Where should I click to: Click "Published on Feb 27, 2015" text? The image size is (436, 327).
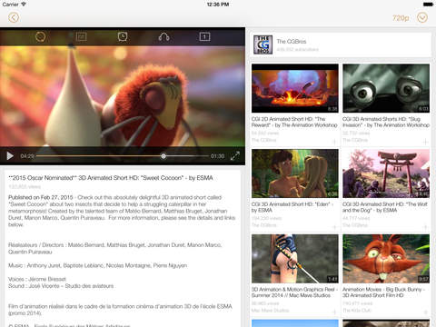click(41, 197)
